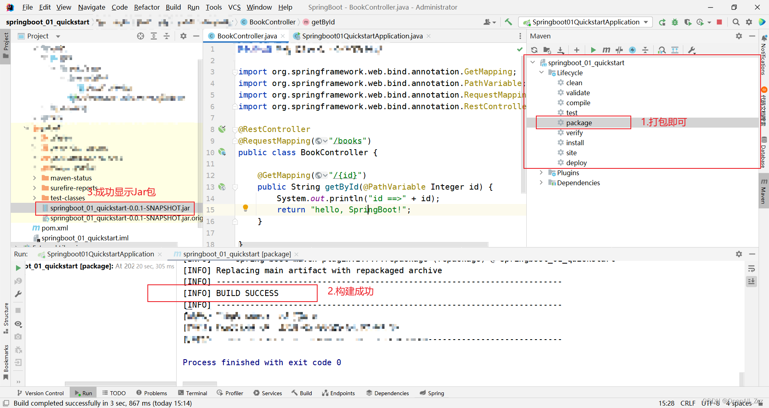Screen dimensions: 769x408
Task: Open Endpoints tool window
Action: (x=338, y=393)
